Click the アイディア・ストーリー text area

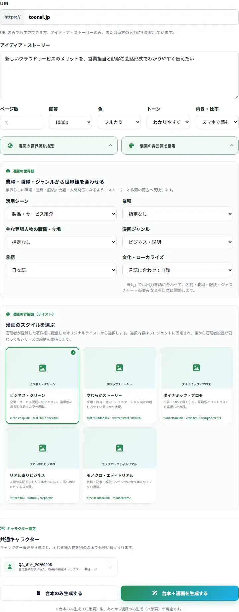[119, 75]
